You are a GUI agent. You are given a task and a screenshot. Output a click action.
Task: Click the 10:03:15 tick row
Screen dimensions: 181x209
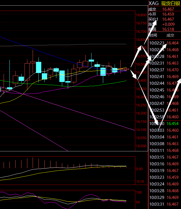coord(165,157)
